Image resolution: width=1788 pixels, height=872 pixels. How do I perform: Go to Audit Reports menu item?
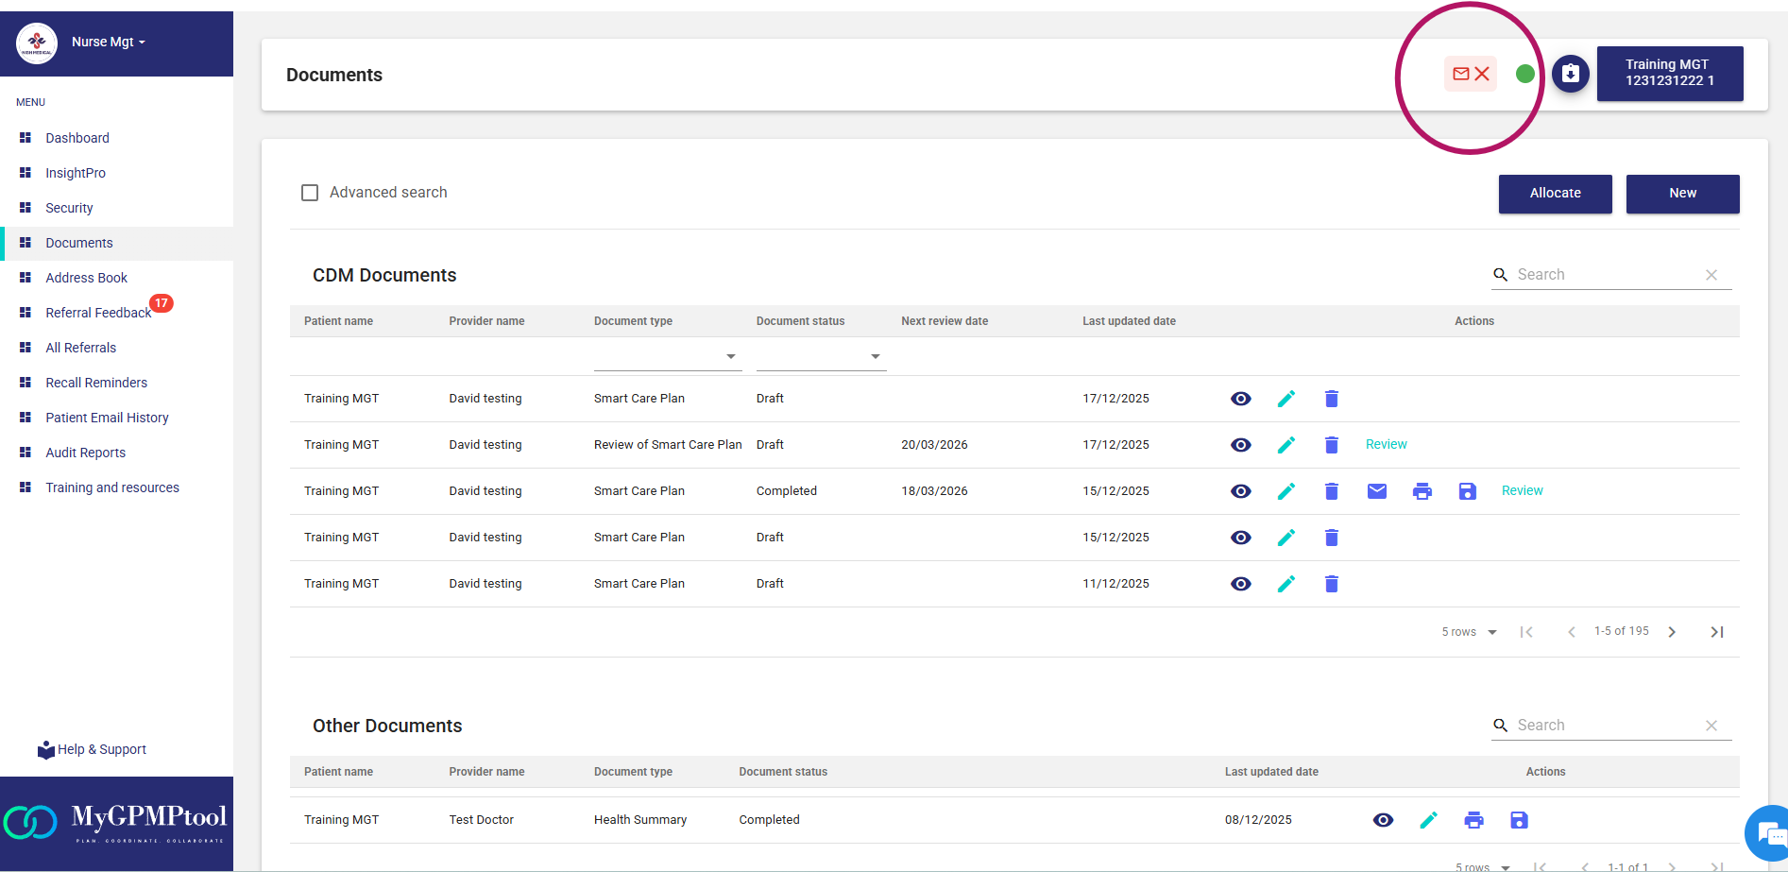(x=85, y=453)
